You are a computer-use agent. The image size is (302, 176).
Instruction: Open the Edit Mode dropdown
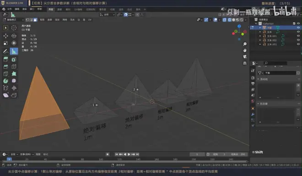tap(13, 20)
